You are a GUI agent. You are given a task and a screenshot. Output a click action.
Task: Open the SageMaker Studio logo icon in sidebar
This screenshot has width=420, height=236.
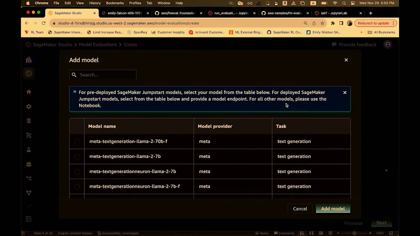coord(29,60)
